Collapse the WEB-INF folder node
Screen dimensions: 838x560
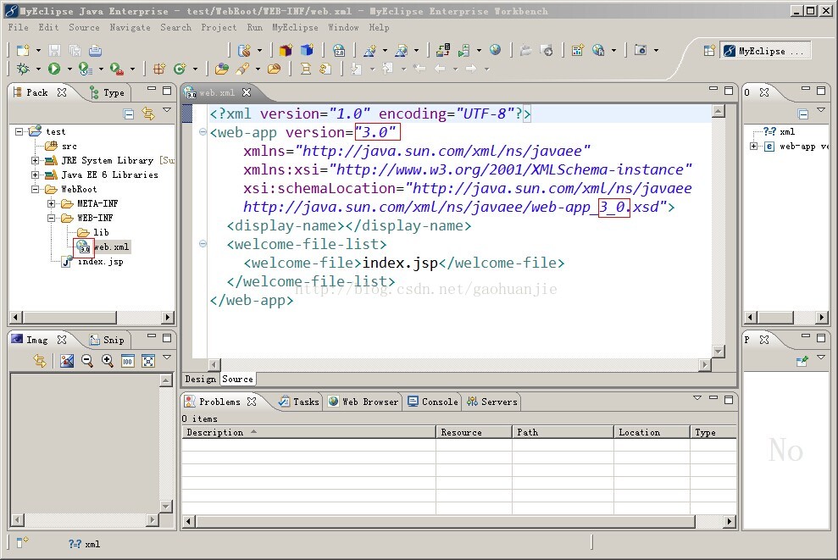[x=52, y=218]
